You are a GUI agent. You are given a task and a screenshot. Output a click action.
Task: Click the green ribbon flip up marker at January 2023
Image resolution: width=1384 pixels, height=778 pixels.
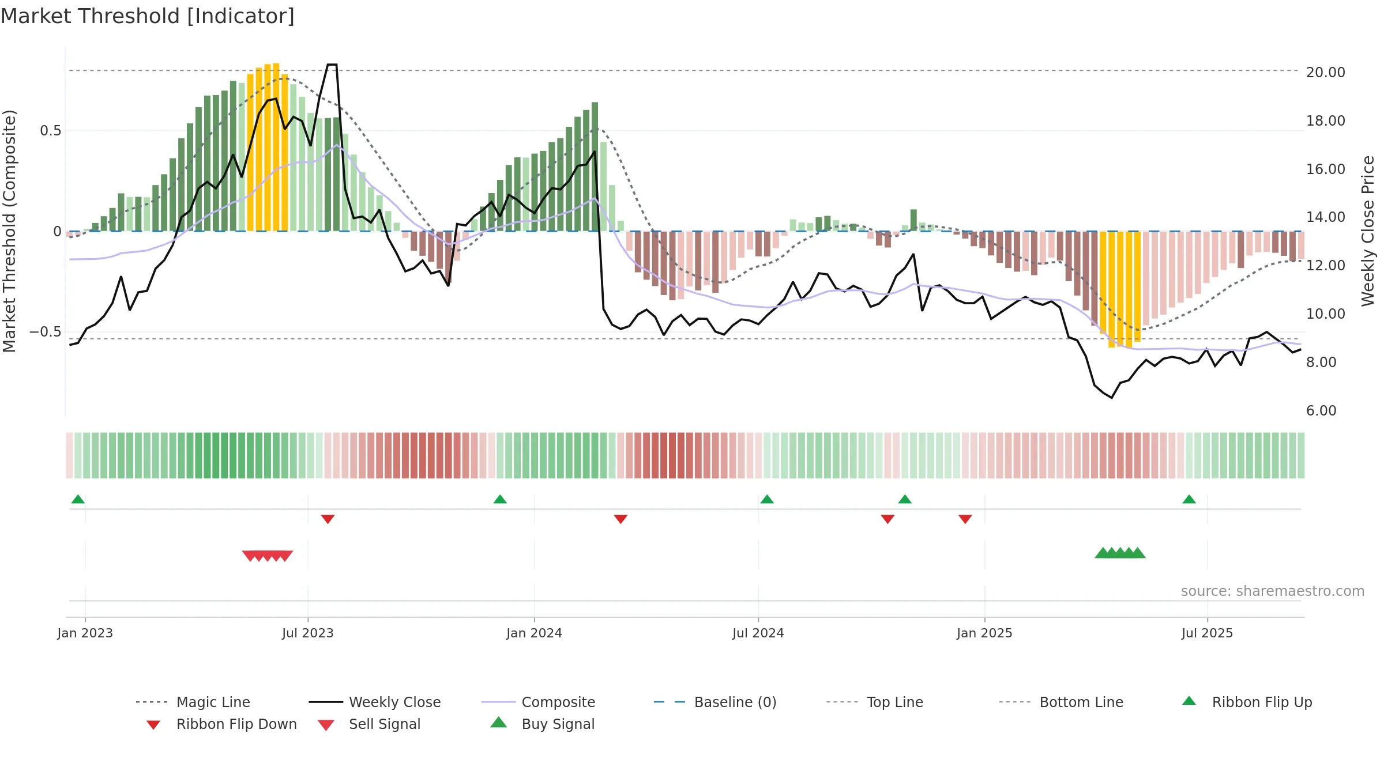(x=78, y=499)
